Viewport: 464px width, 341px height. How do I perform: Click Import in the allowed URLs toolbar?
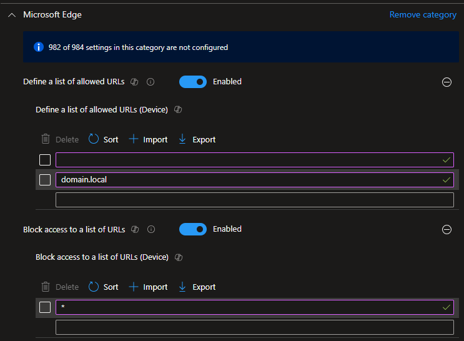[148, 139]
